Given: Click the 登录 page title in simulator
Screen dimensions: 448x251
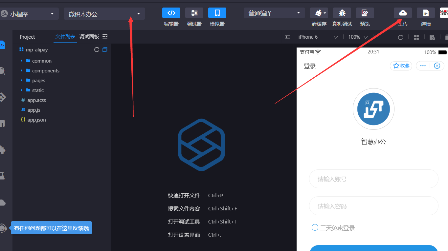Looking at the screenshot, I should [x=310, y=66].
